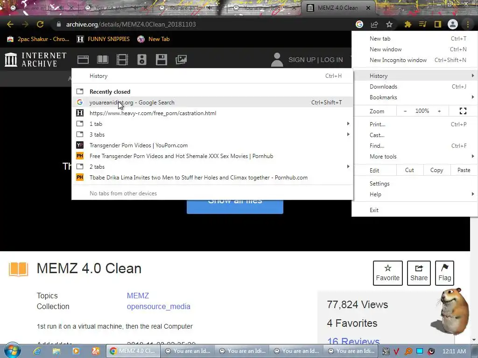Viewport: 478px width, 358px height.
Task: Expand the More tools submenu
Action: pyautogui.click(x=415, y=157)
